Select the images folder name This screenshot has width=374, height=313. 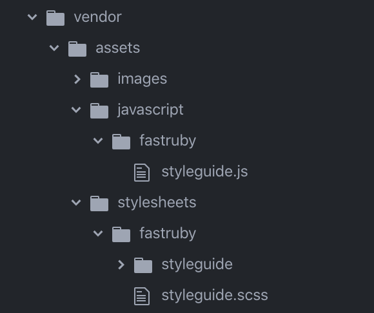(x=143, y=79)
